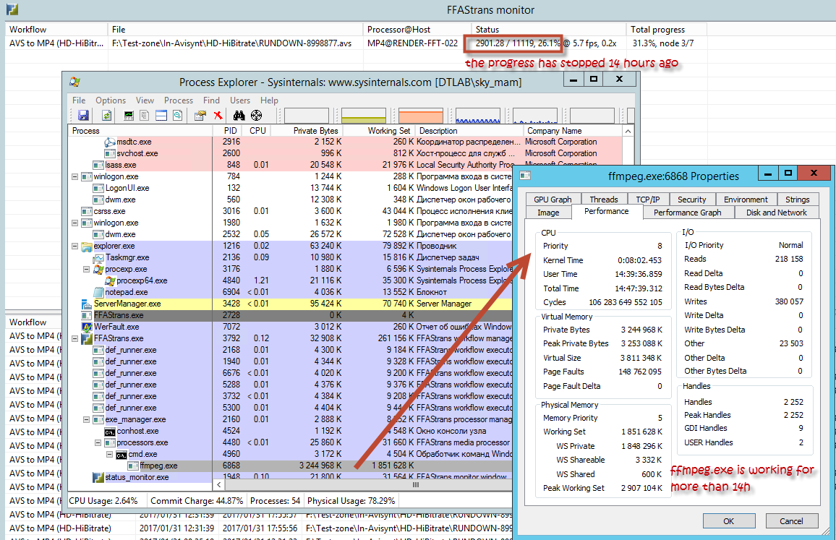
Task: Collapse the processors.exe tree node
Action: 98,443
